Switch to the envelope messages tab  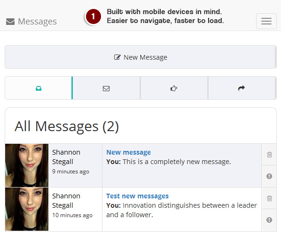[x=106, y=88]
